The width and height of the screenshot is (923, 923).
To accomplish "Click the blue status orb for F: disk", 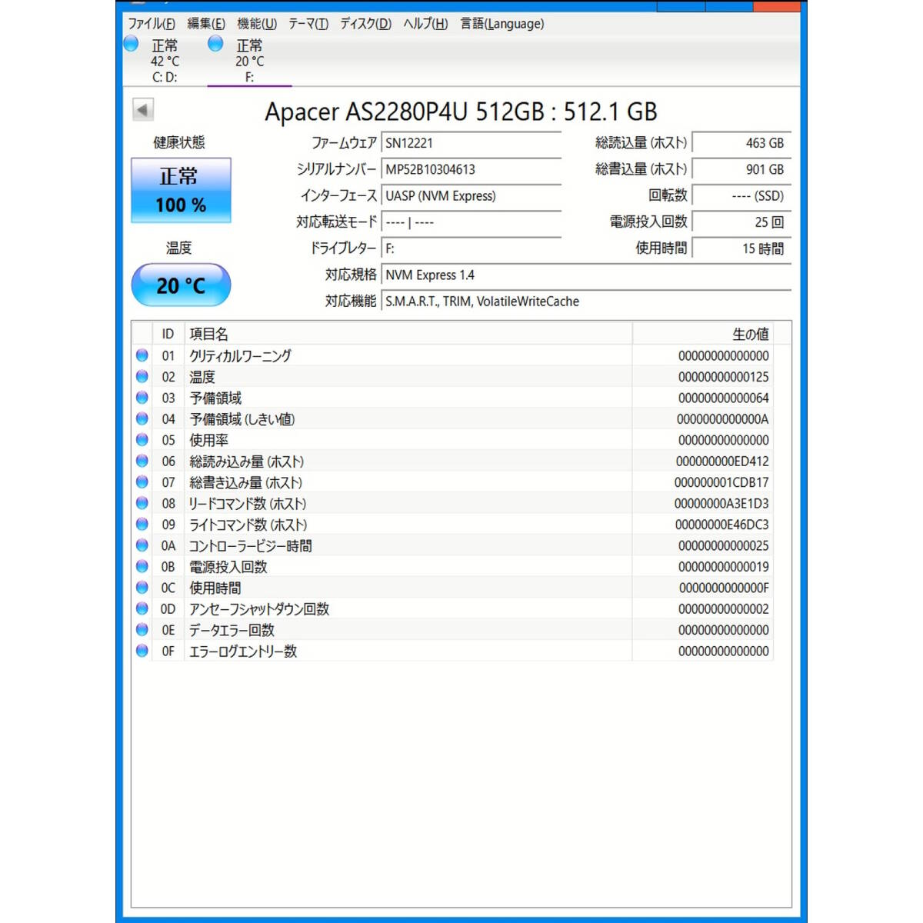I will pos(216,44).
